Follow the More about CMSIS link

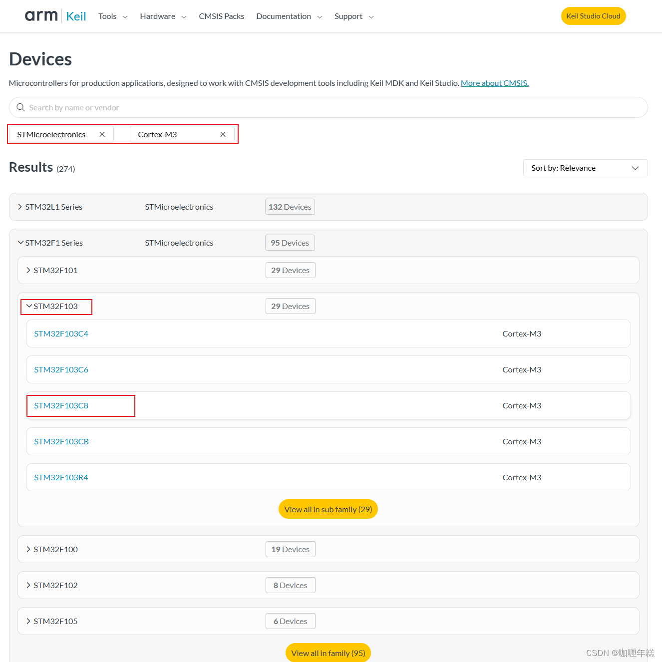495,83
